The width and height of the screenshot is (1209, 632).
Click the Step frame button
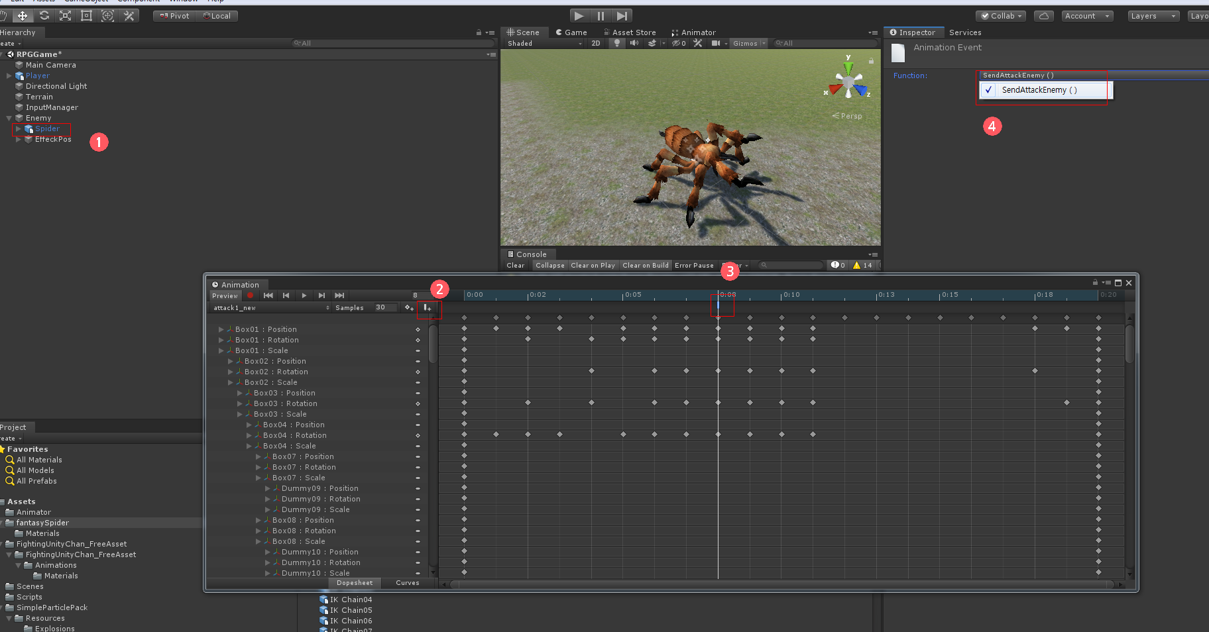[x=622, y=16]
